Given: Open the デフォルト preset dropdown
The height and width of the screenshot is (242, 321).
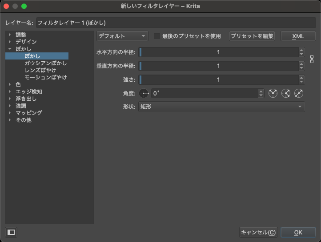Looking at the screenshot, I should click(x=122, y=36).
